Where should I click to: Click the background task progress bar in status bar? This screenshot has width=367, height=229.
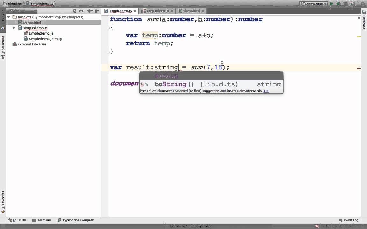[293, 226]
